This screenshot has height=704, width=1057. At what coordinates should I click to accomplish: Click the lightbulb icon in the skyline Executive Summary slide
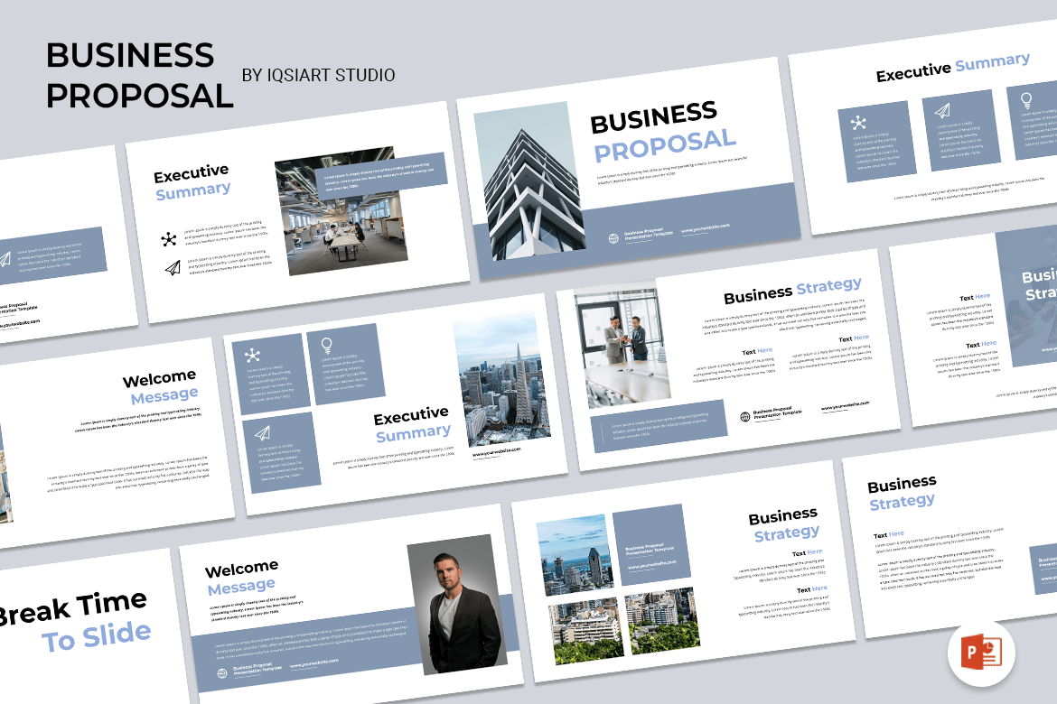327,346
